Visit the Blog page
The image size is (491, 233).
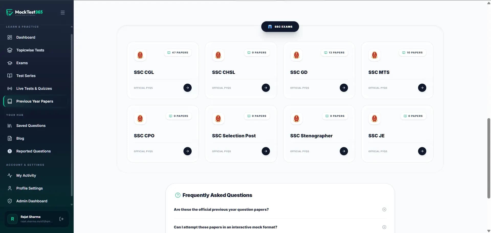tap(35, 138)
